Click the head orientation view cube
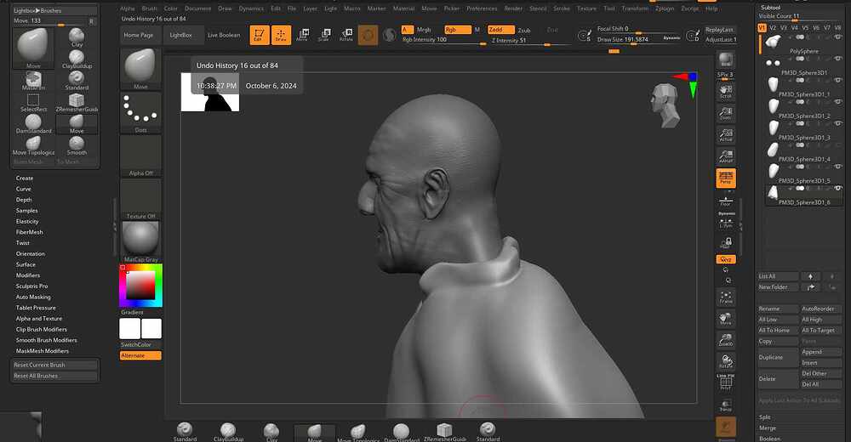Image resolution: width=851 pixels, height=442 pixels. [x=665, y=105]
